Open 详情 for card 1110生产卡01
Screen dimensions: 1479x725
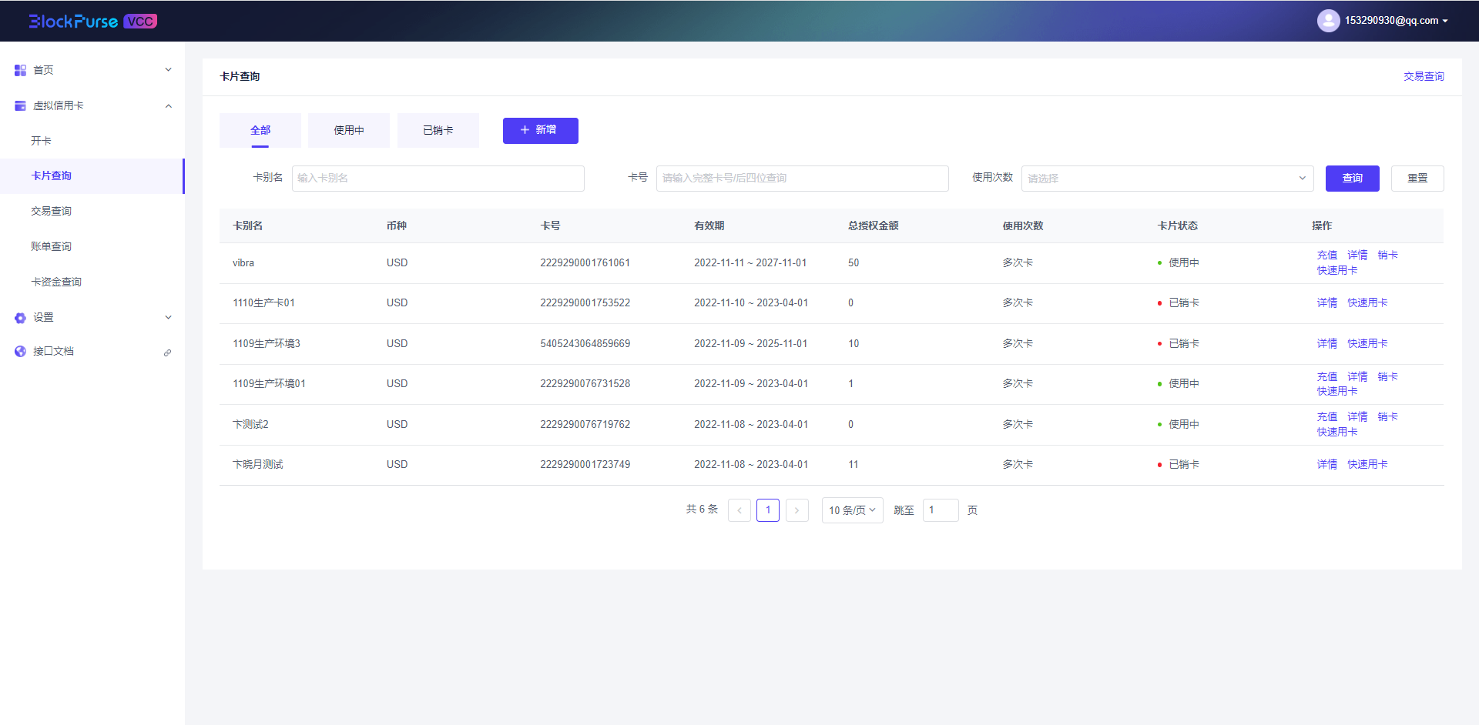pyautogui.click(x=1327, y=302)
